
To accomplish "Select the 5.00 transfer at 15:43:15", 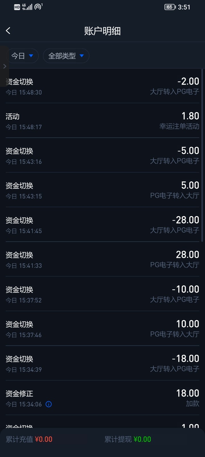I will (x=102, y=190).
